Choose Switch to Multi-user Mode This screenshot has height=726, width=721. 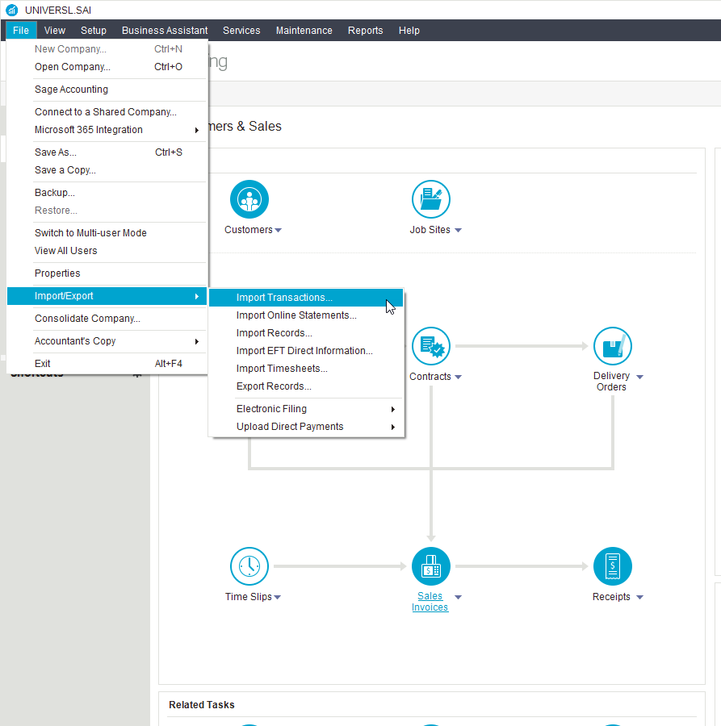90,233
